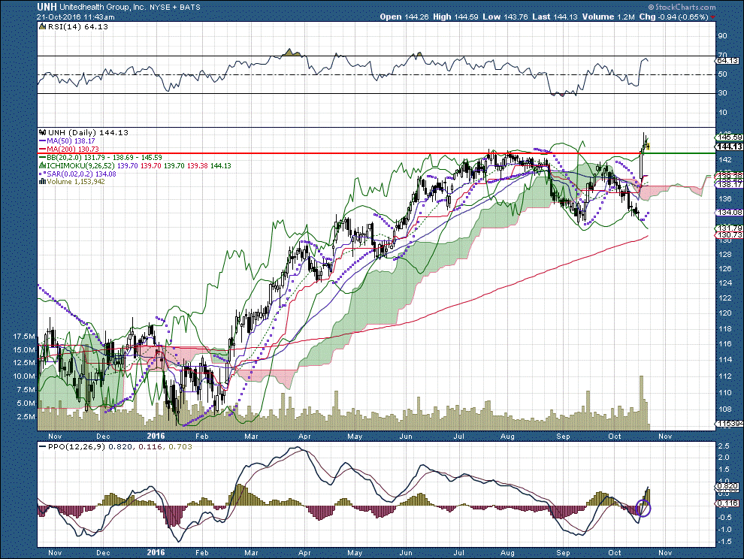
Task: Click the 145.59 price axis tag
Action: coord(729,137)
